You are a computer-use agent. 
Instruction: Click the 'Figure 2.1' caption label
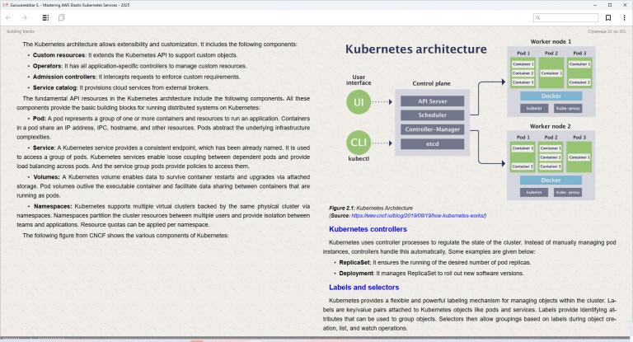[341, 208]
